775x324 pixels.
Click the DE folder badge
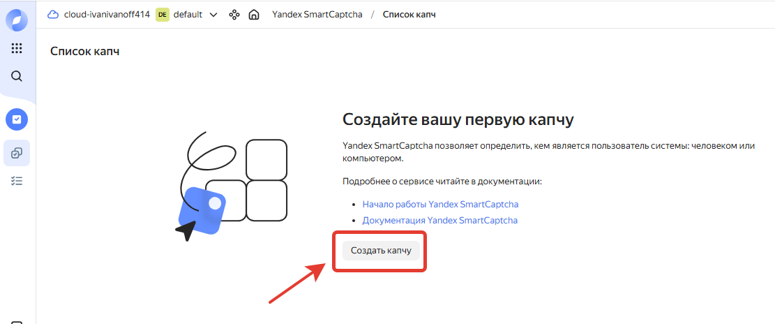(x=162, y=15)
